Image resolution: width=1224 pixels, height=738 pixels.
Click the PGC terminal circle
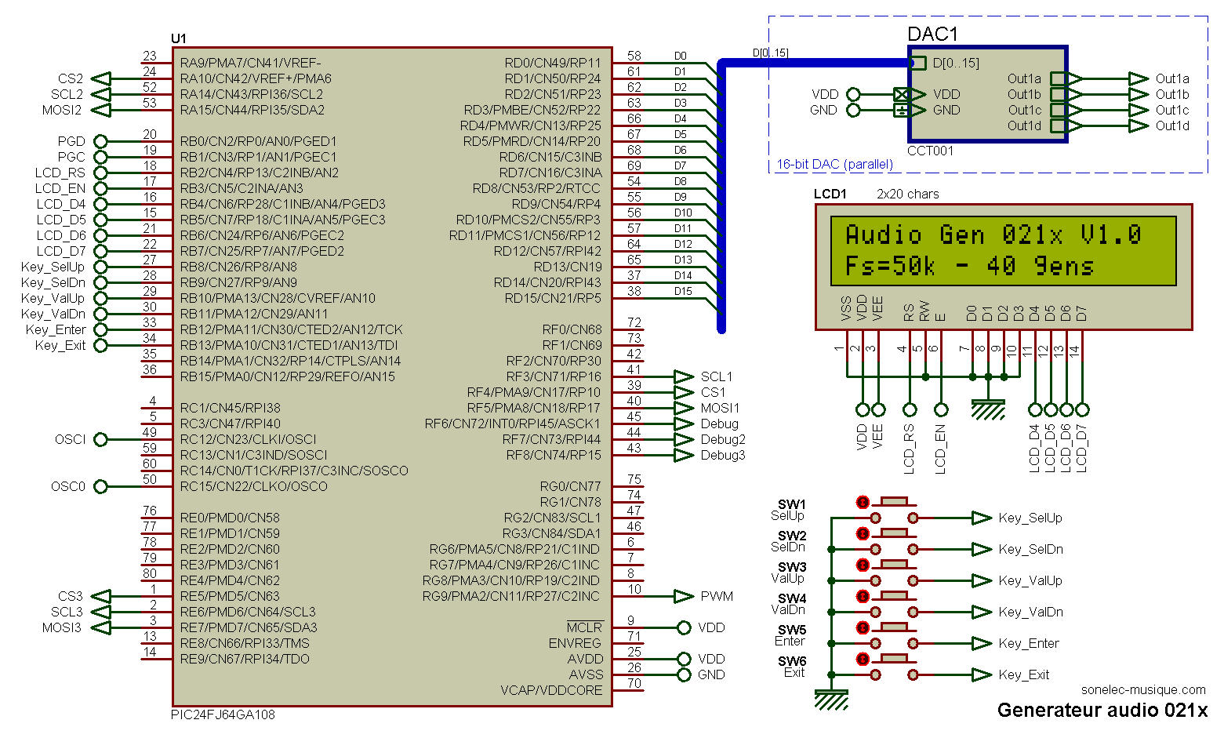[100, 157]
